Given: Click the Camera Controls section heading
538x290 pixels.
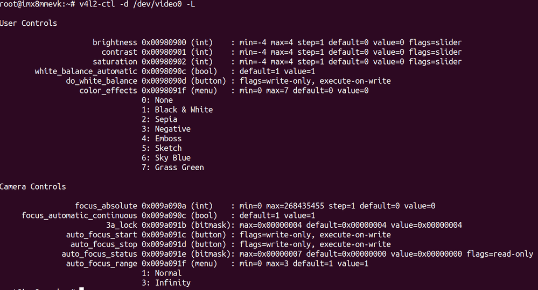Looking at the screenshot, I should click(x=33, y=187).
